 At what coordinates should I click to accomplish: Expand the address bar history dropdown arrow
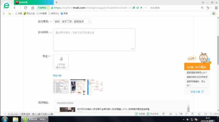tap(146, 8)
